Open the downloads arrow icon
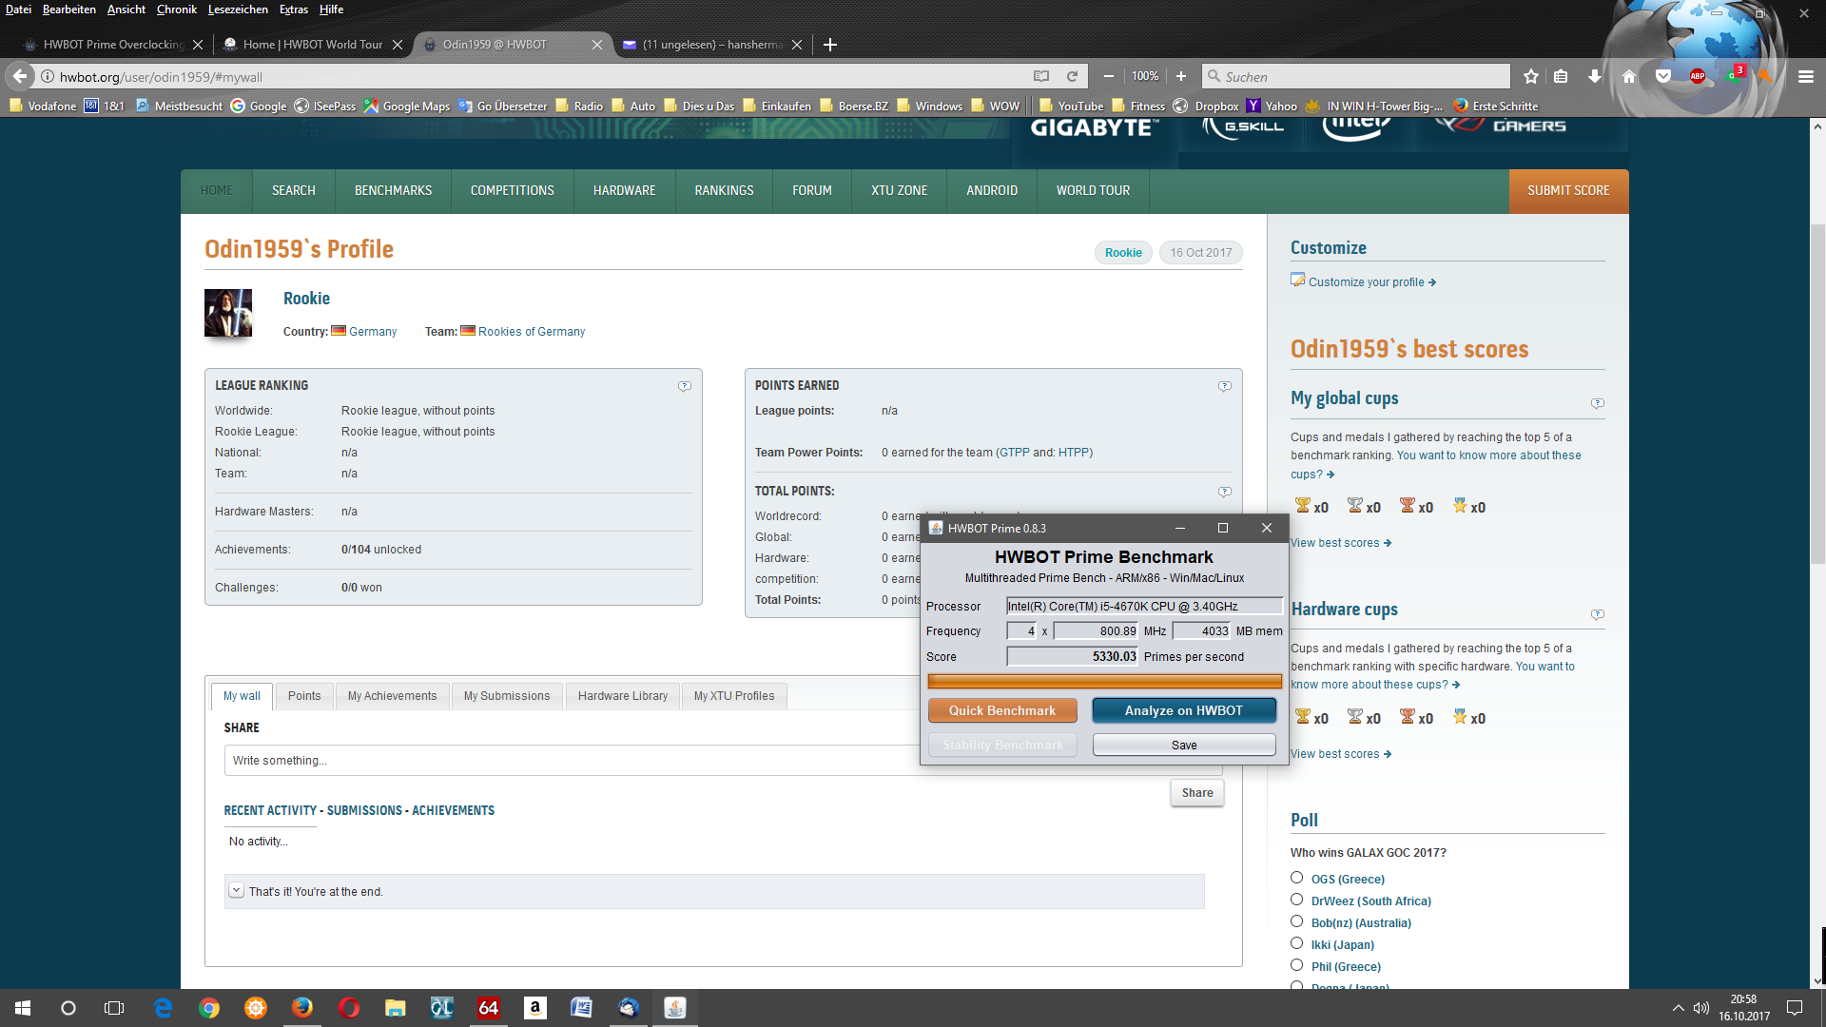 click(x=1595, y=76)
